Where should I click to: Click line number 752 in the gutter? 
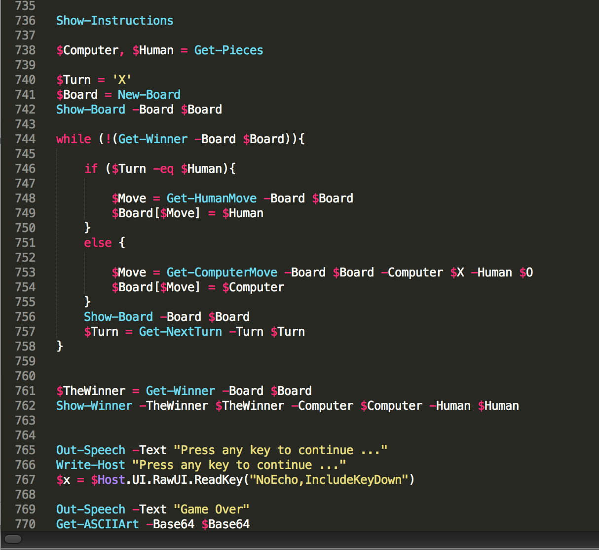click(25, 258)
